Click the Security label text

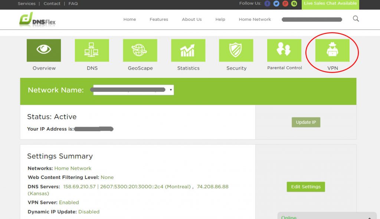tap(236, 68)
